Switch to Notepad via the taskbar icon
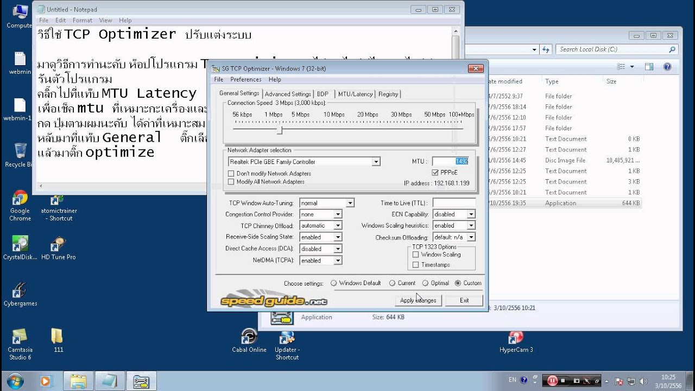Screen dimensions: 695x391 point(110,381)
